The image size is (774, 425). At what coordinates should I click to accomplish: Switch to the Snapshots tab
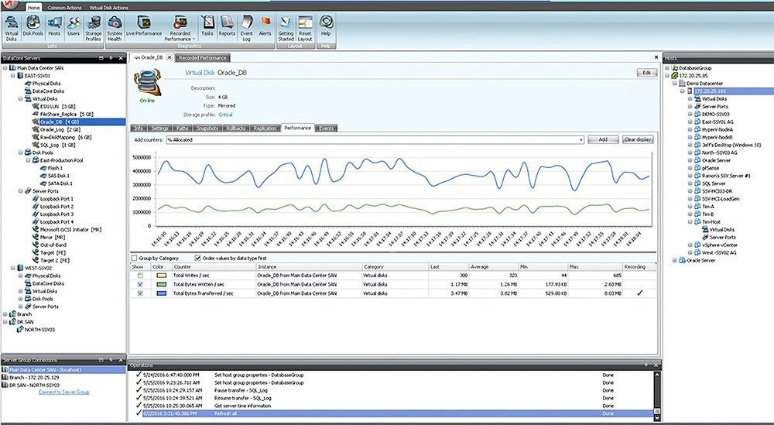tap(207, 128)
